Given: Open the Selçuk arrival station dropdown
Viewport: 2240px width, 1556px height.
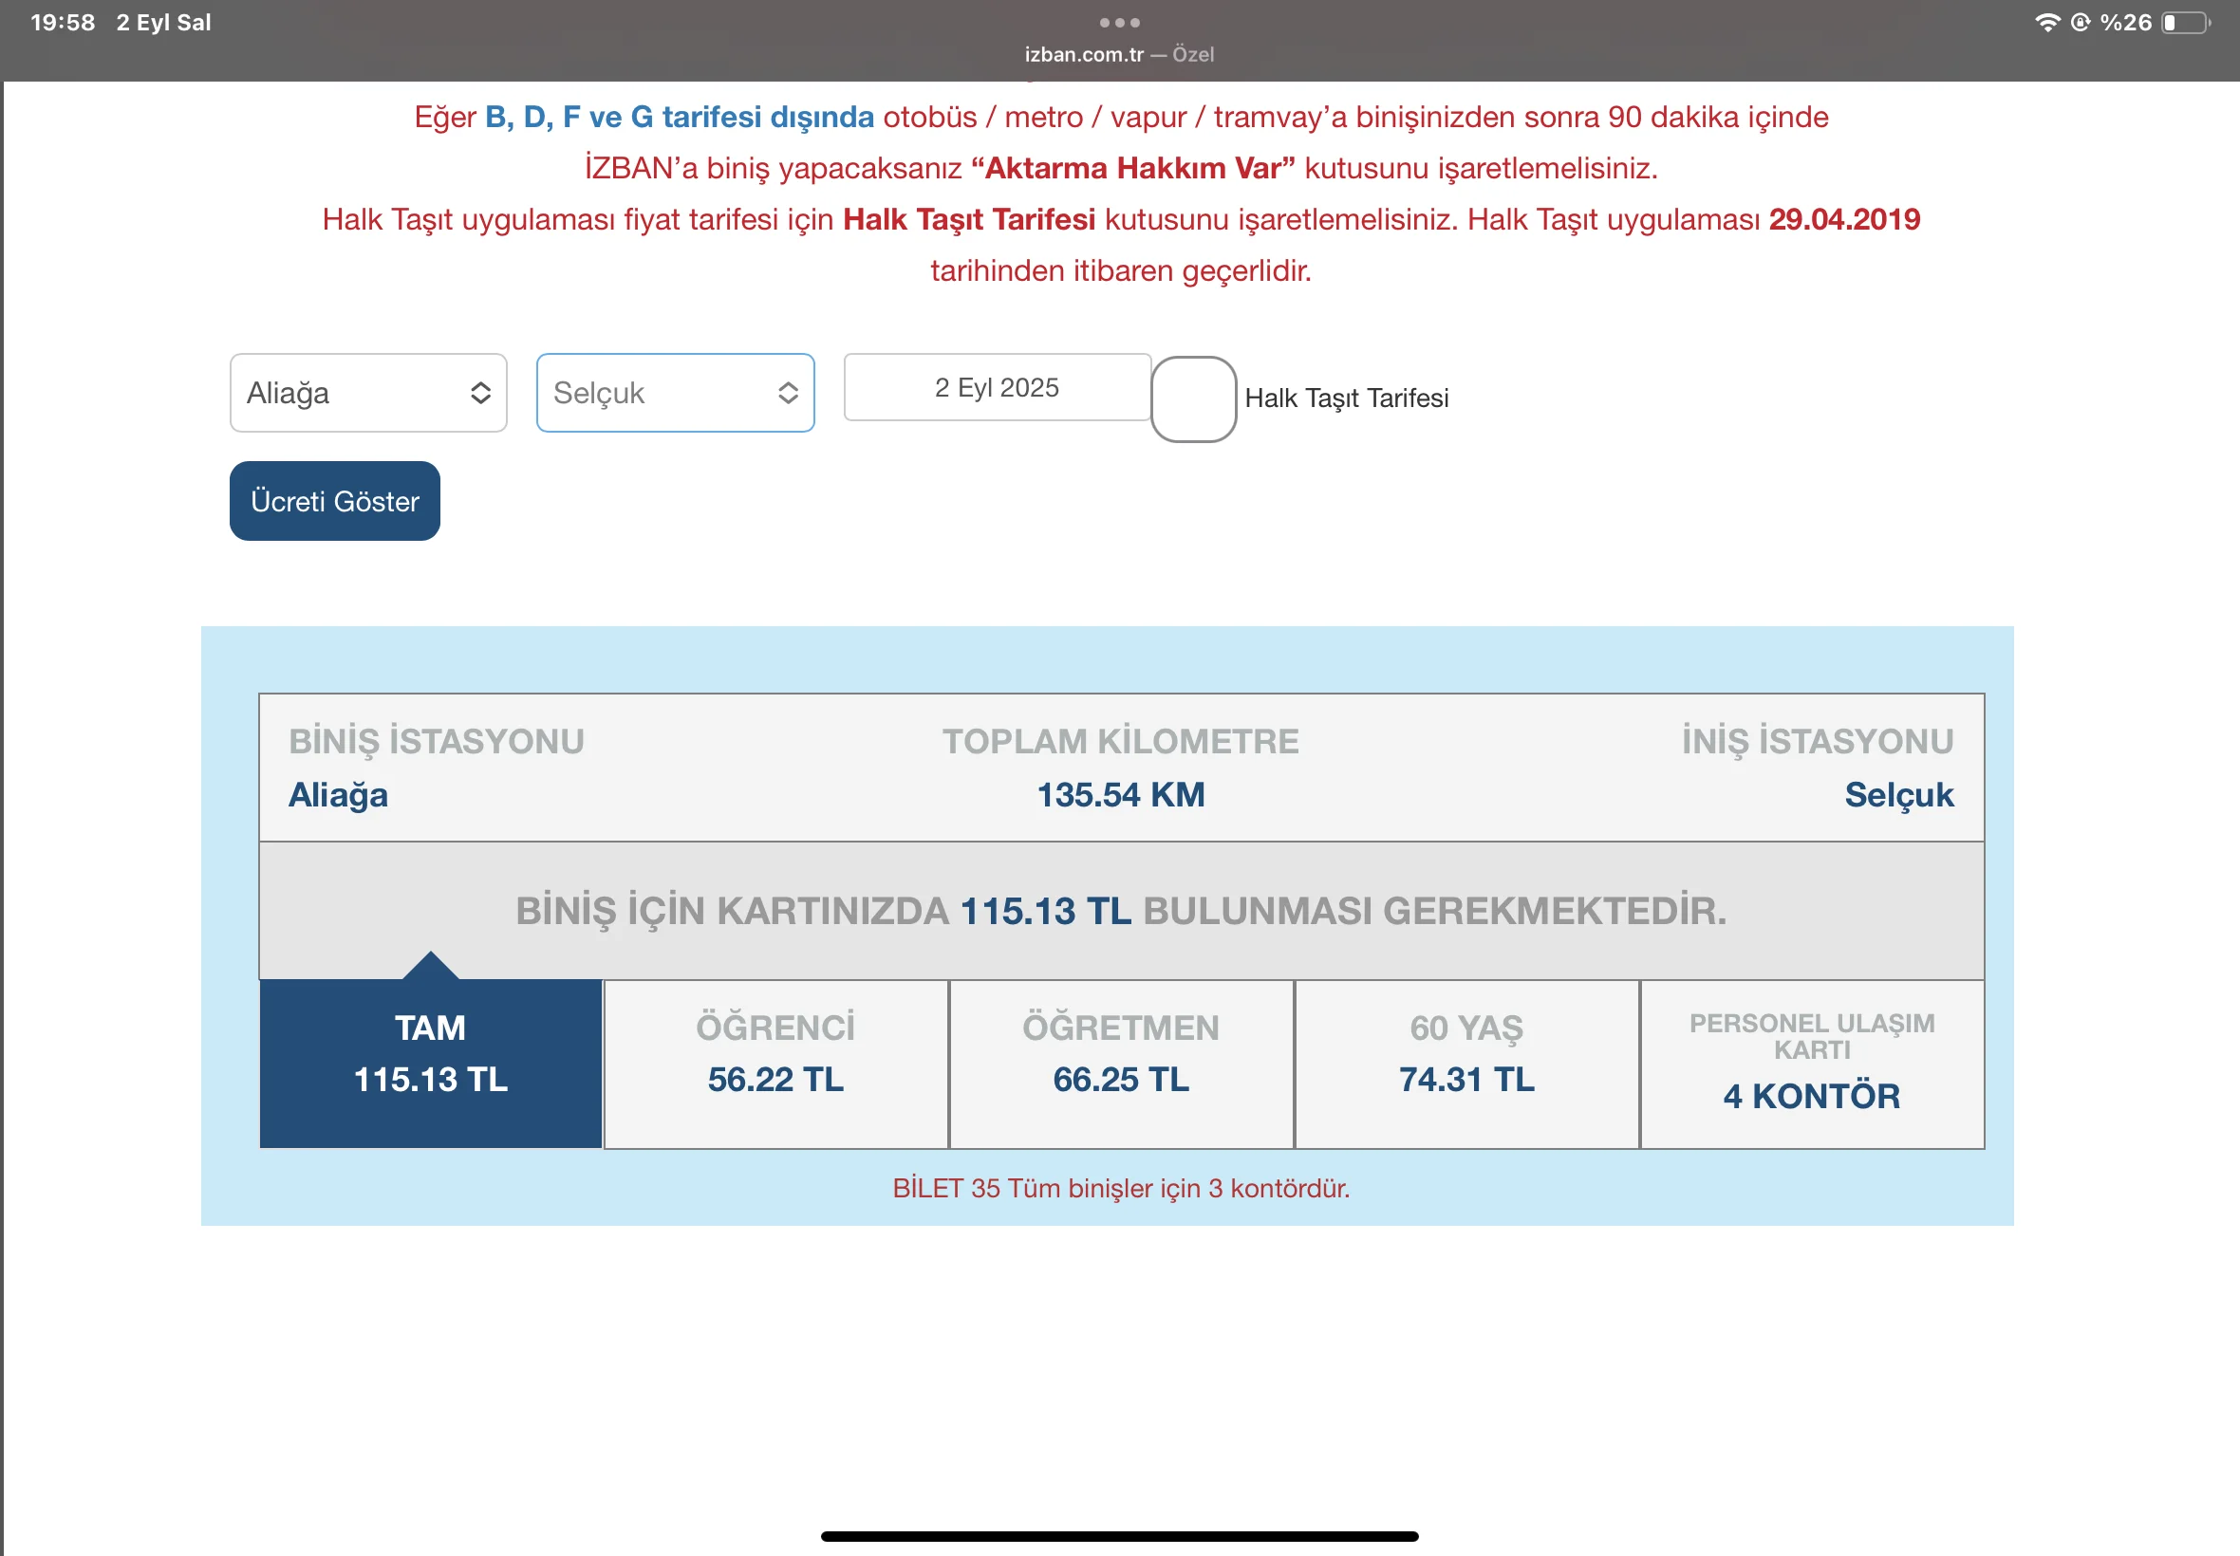Looking at the screenshot, I should click(x=675, y=393).
